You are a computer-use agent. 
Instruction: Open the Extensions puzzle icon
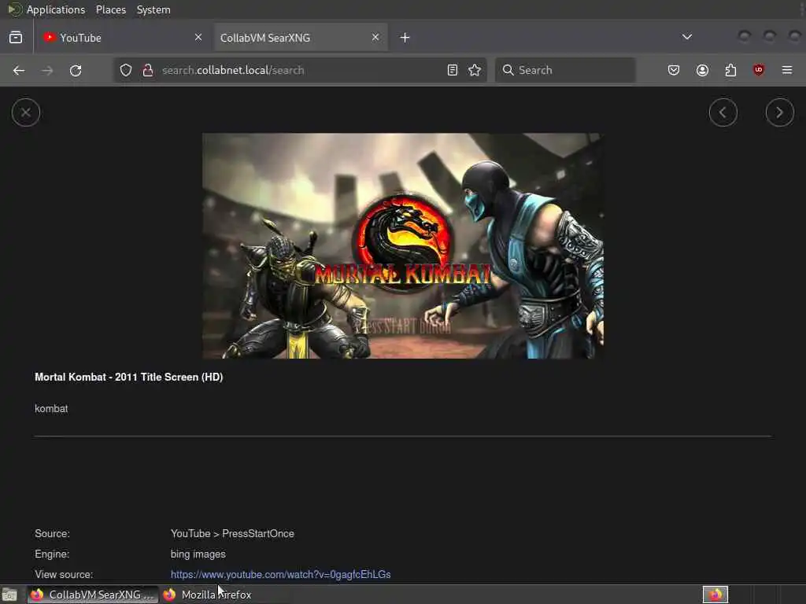pyautogui.click(x=730, y=70)
